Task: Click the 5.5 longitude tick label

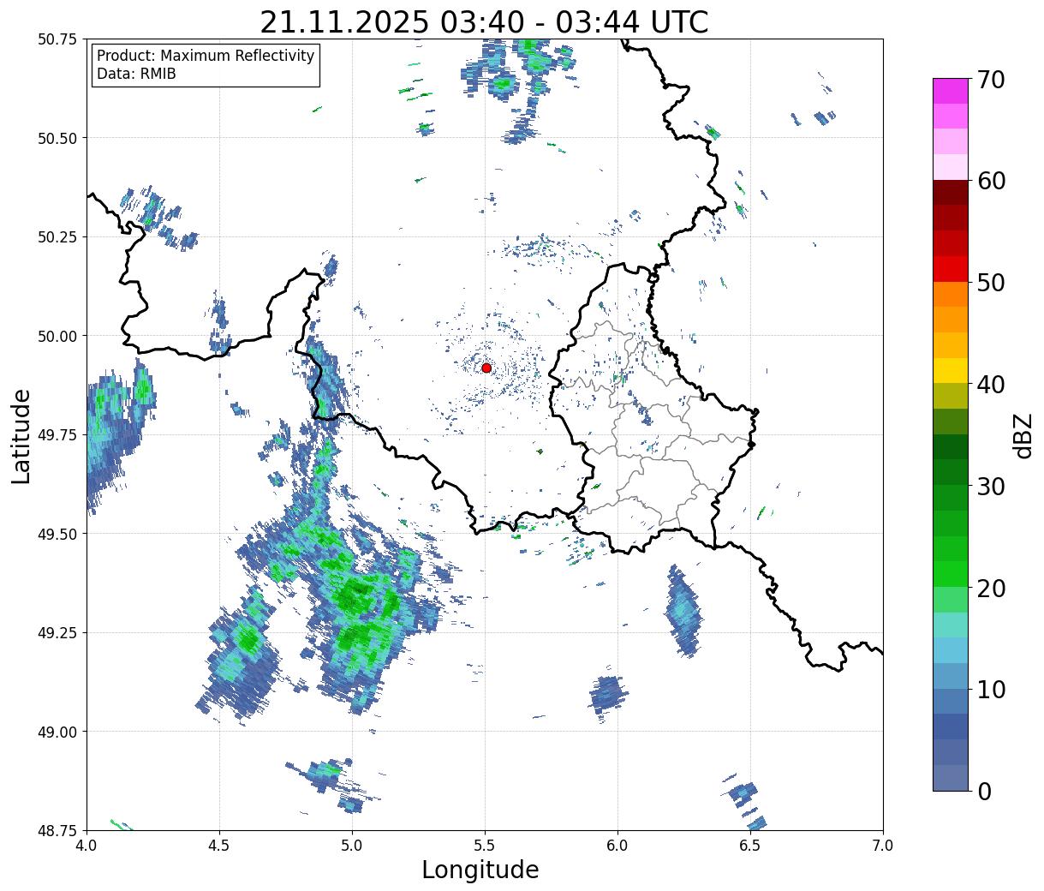Action: [x=485, y=845]
